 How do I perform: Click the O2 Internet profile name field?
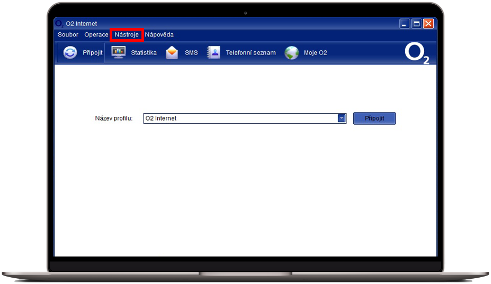pyautogui.click(x=239, y=118)
